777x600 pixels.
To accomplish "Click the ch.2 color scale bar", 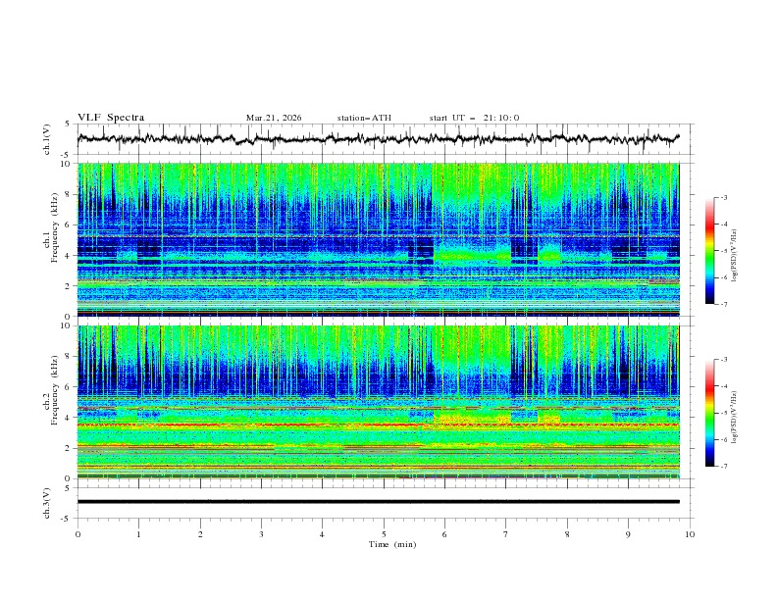I will (x=710, y=413).
